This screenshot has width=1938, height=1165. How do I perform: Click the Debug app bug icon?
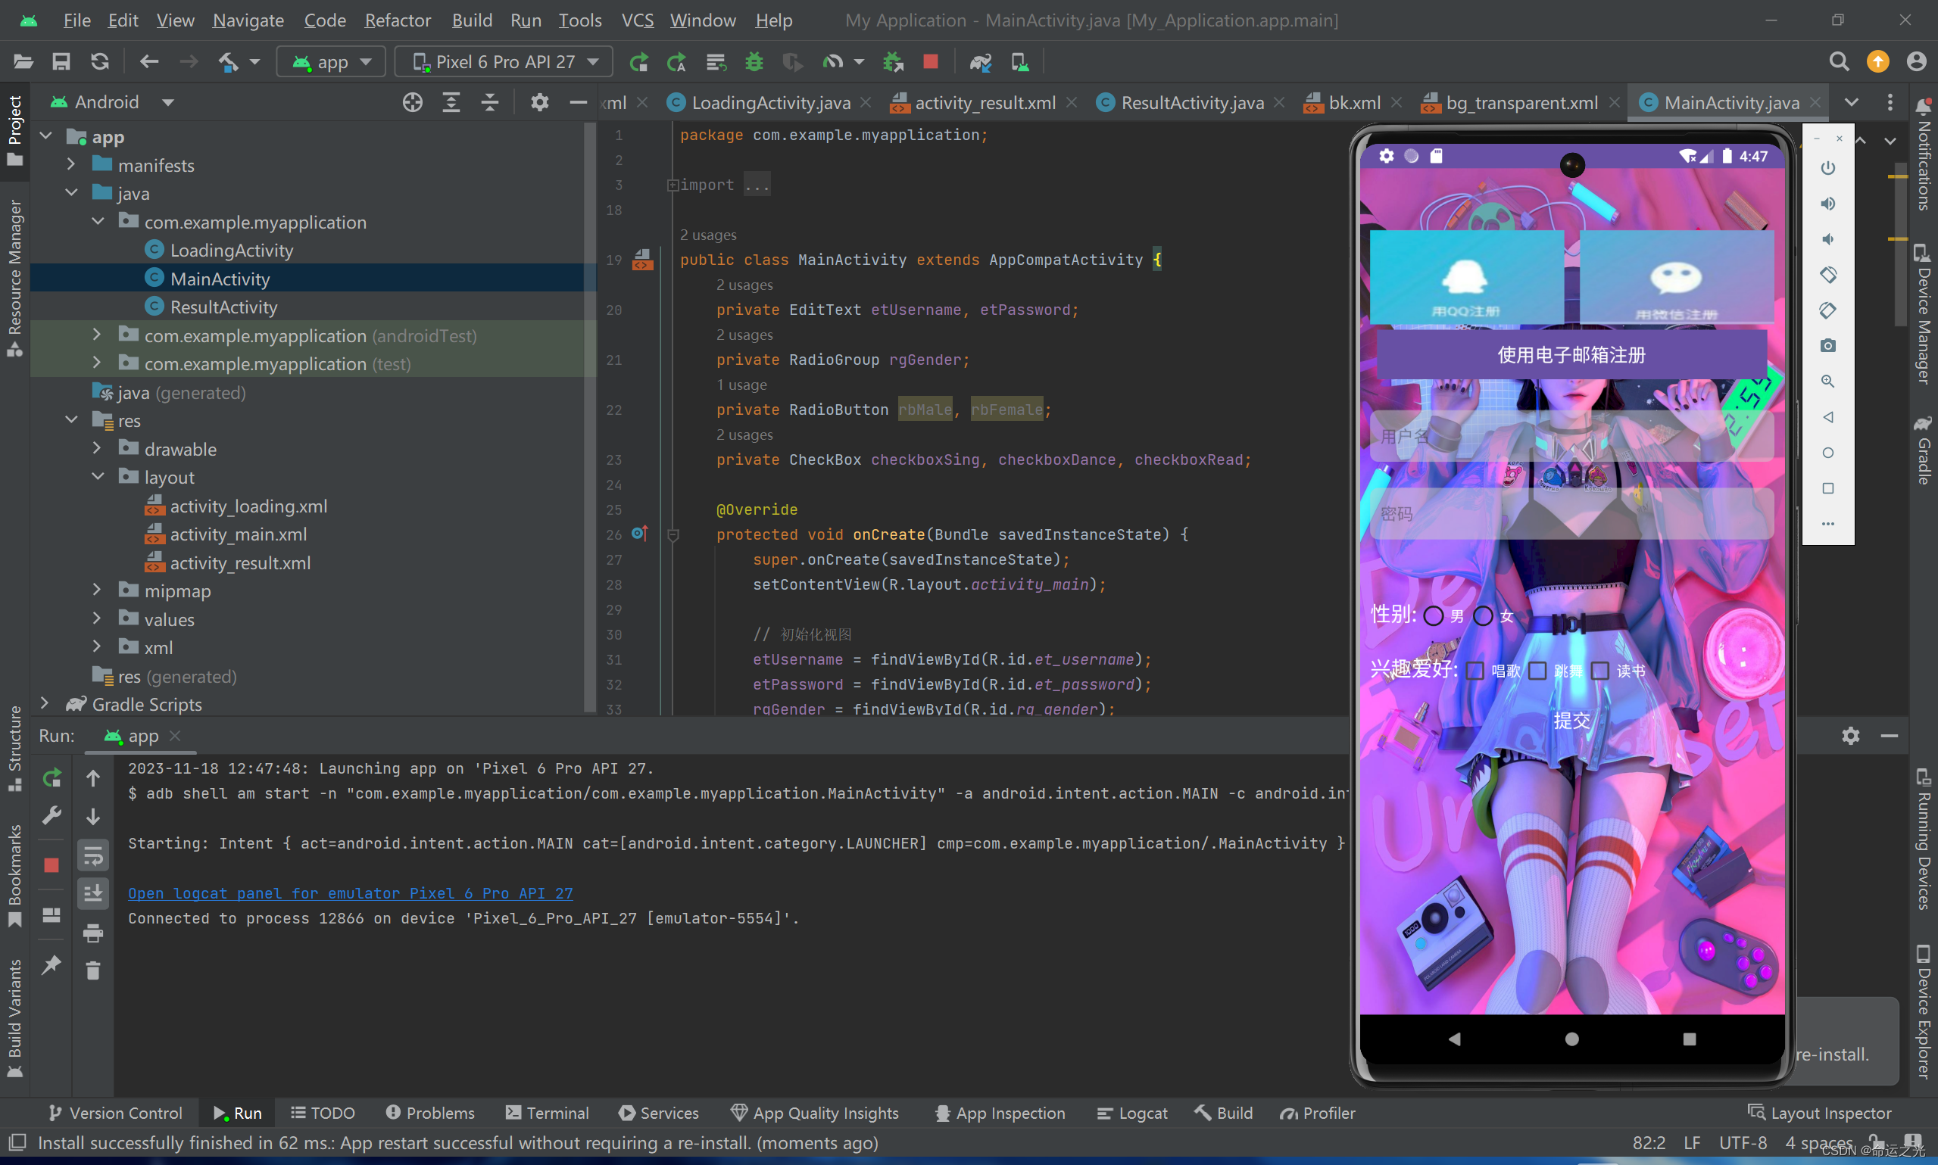(754, 61)
